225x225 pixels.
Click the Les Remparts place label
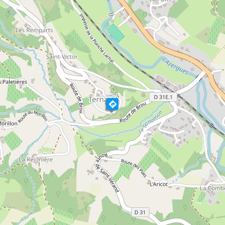pos(34,30)
